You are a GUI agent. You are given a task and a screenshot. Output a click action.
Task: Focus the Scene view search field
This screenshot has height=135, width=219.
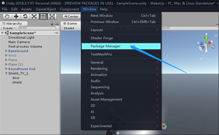190,28
